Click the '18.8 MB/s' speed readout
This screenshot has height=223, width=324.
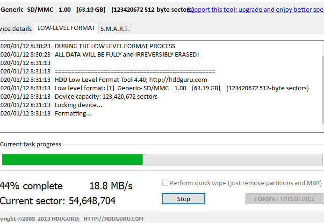[111, 186]
